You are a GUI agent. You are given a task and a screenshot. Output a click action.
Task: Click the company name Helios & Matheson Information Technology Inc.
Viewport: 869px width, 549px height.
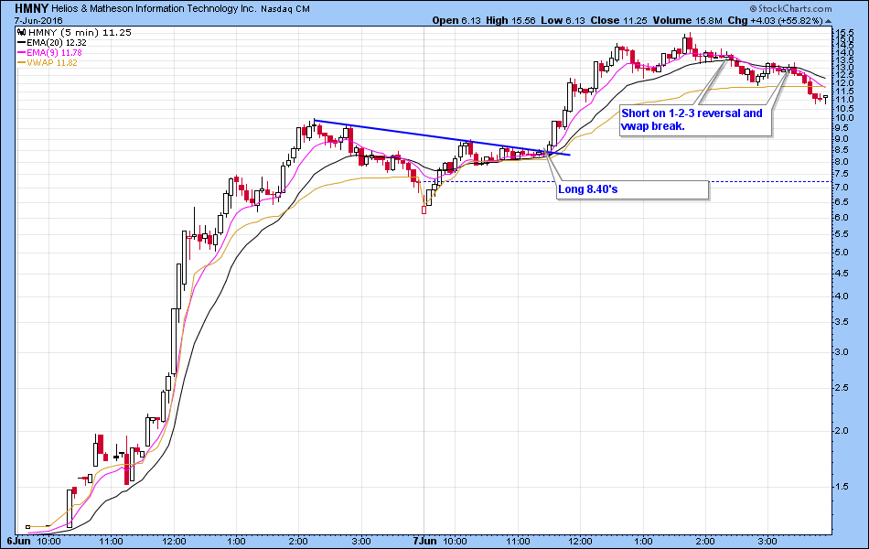click(x=154, y=9)
